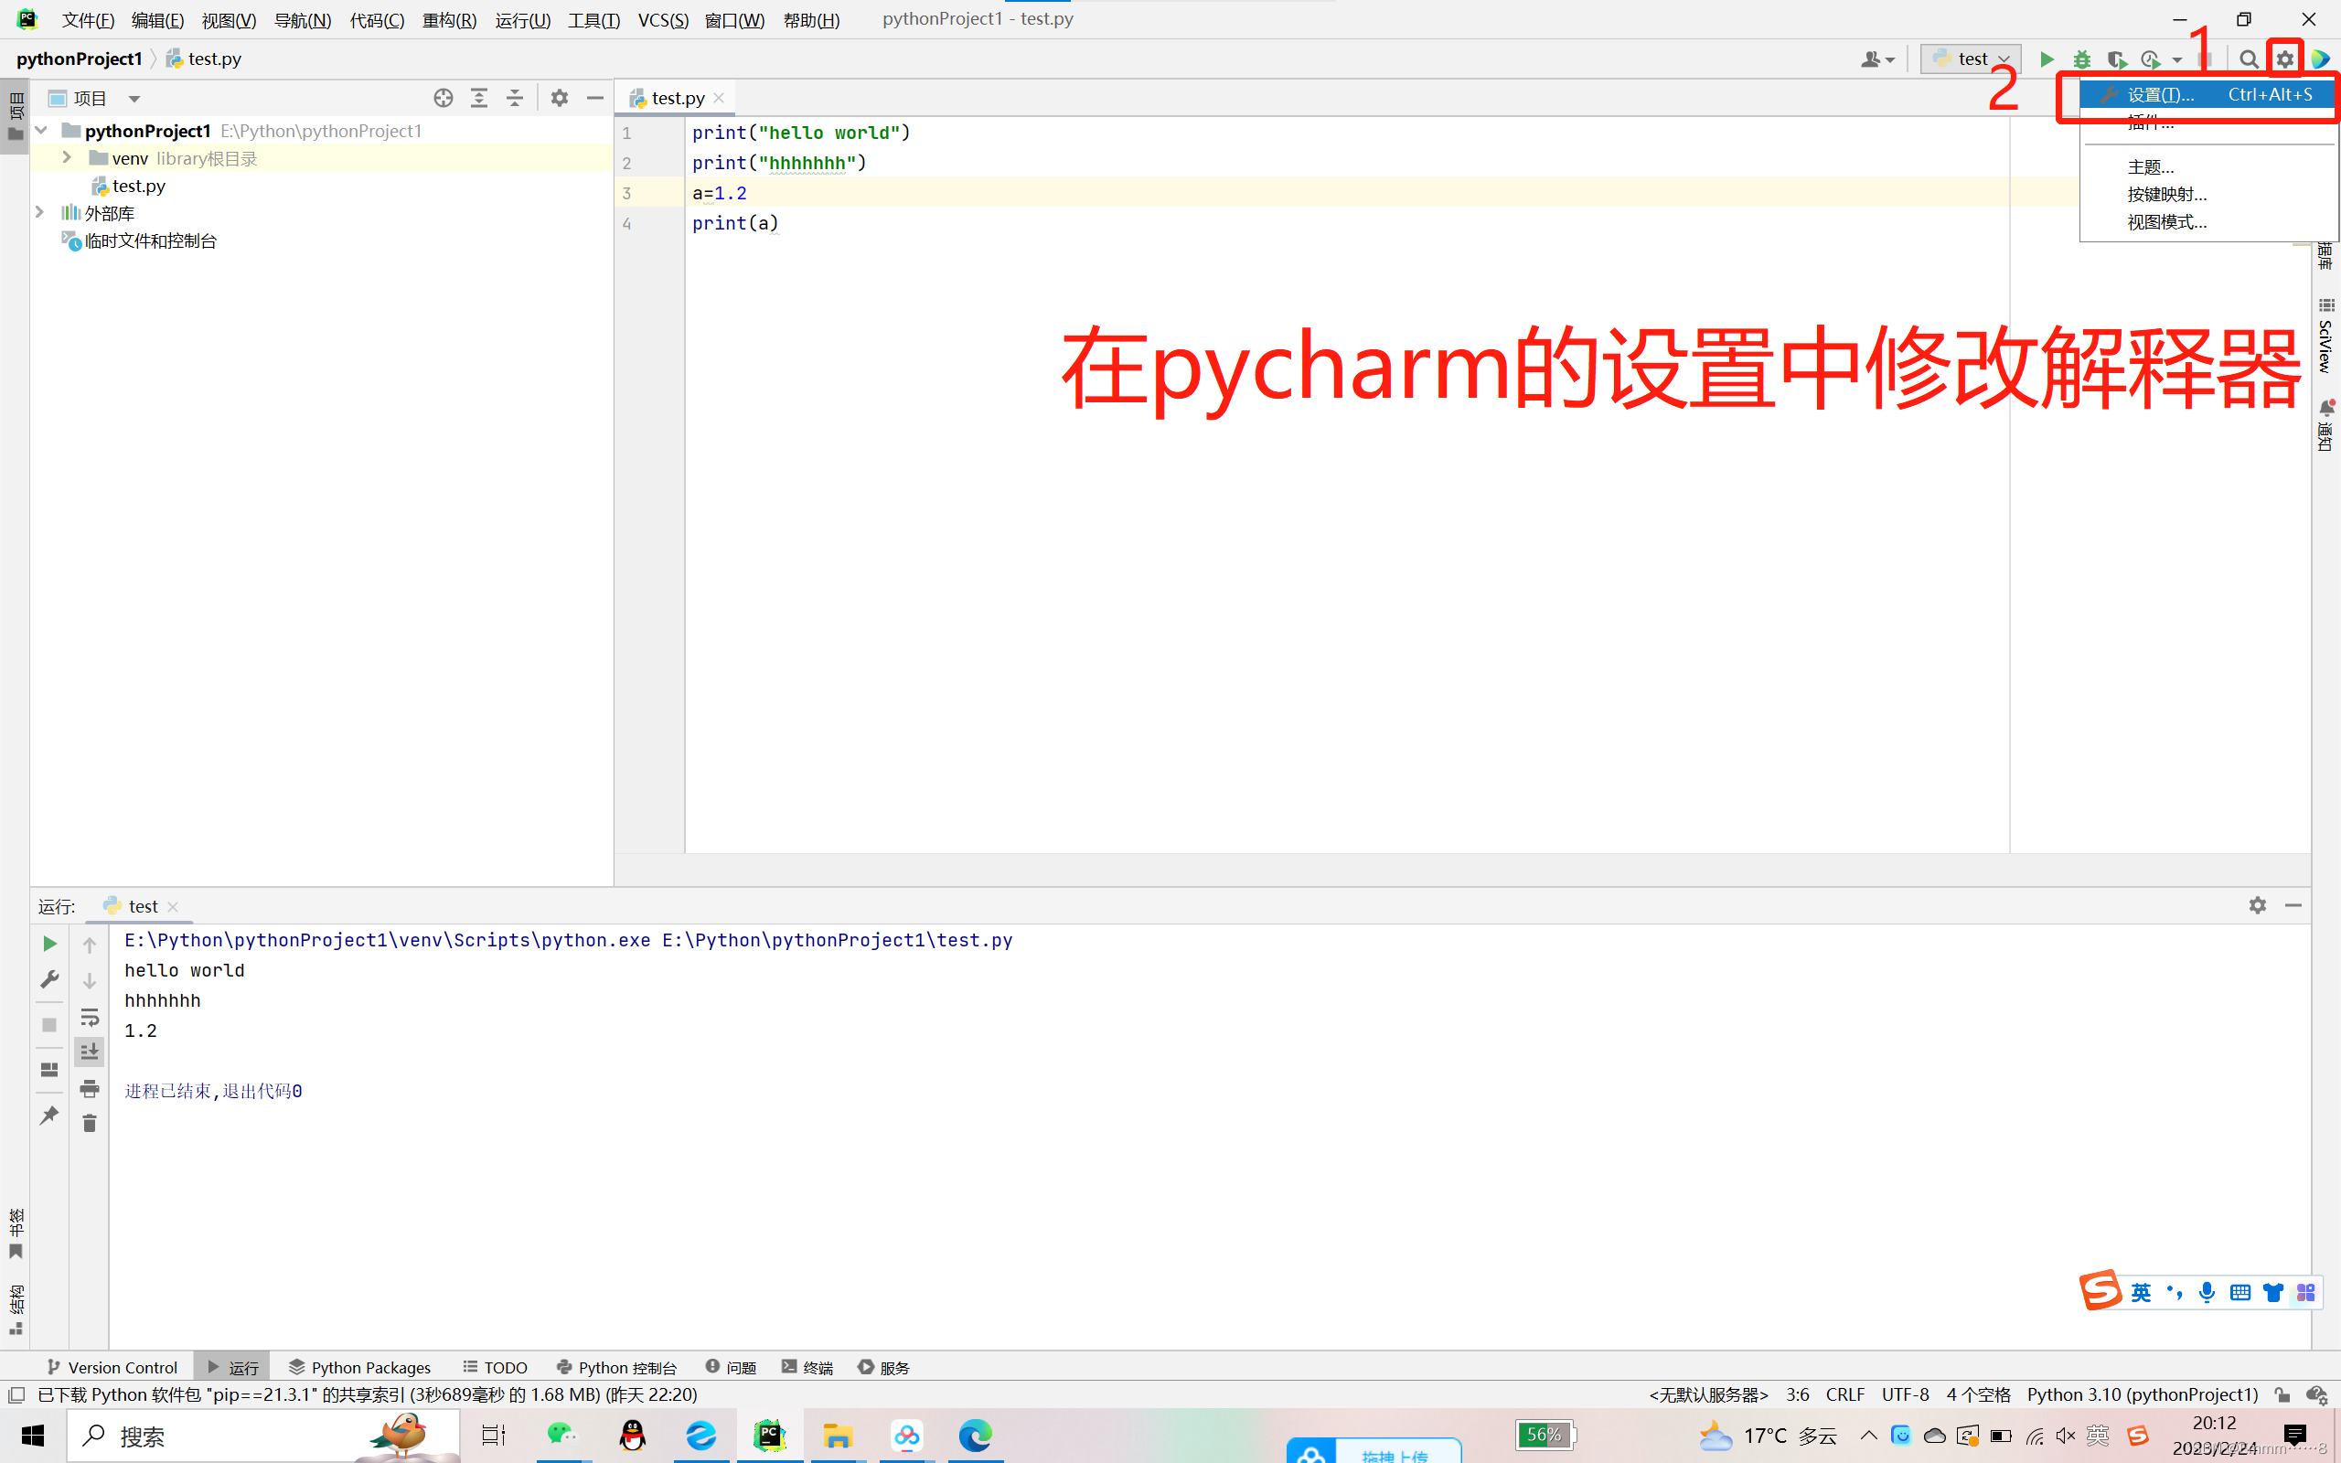Expand the venv folder in project tree

coord(66,157)
